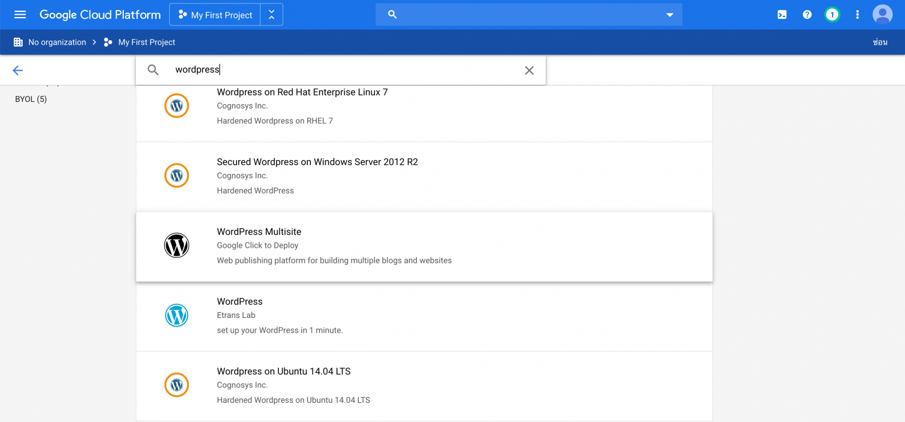Open the My First Project selector
This screenshot has height=422, width=905.
(216, 15)
